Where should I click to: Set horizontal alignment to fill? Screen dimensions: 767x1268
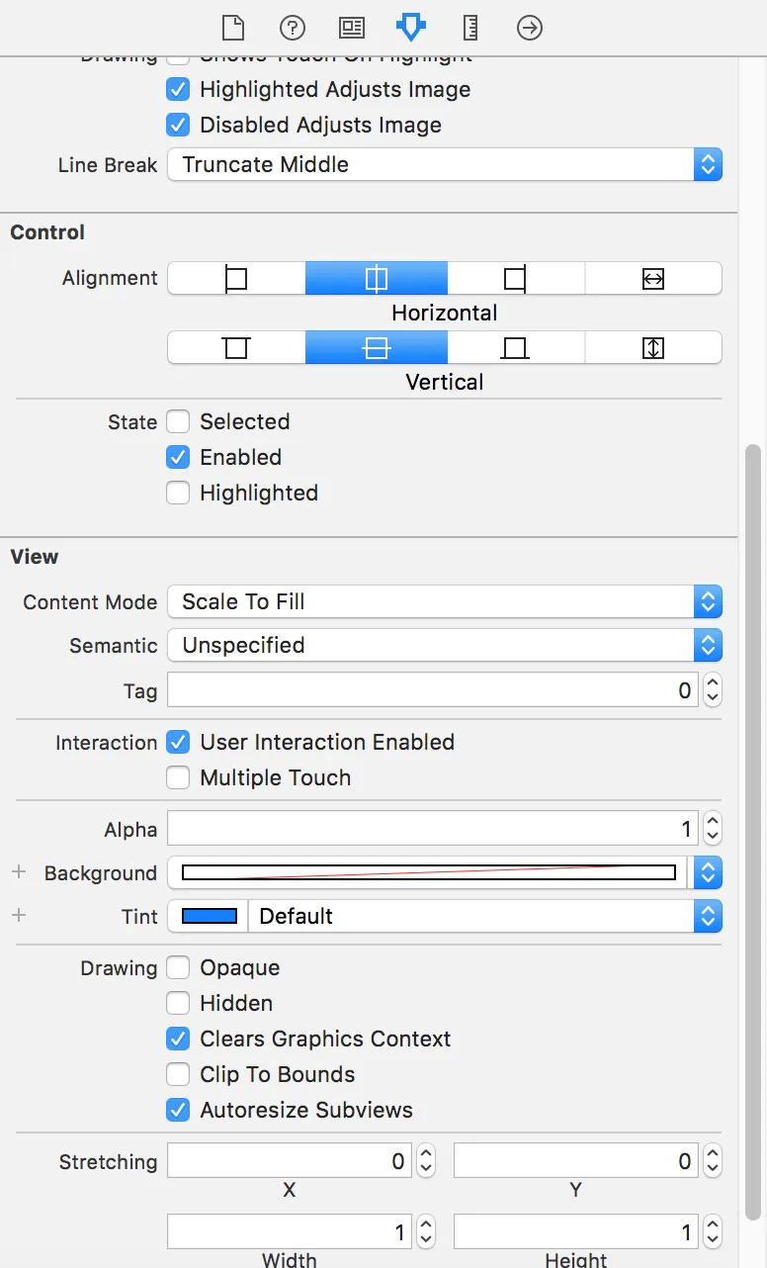[652, 279]
